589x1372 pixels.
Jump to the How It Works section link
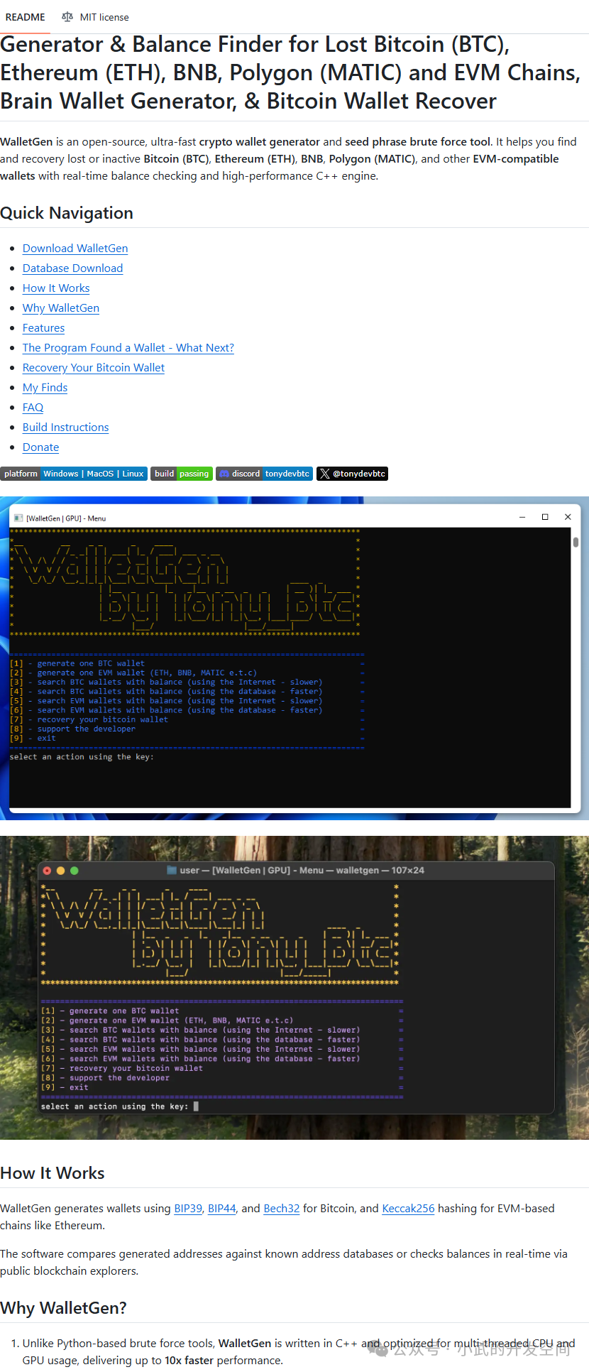tap(56, 288)
